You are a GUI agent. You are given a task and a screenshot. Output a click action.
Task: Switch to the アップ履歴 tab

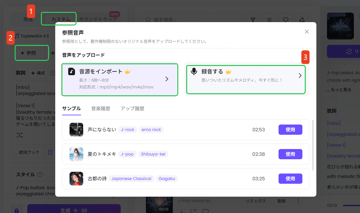(x=133, y=109)
